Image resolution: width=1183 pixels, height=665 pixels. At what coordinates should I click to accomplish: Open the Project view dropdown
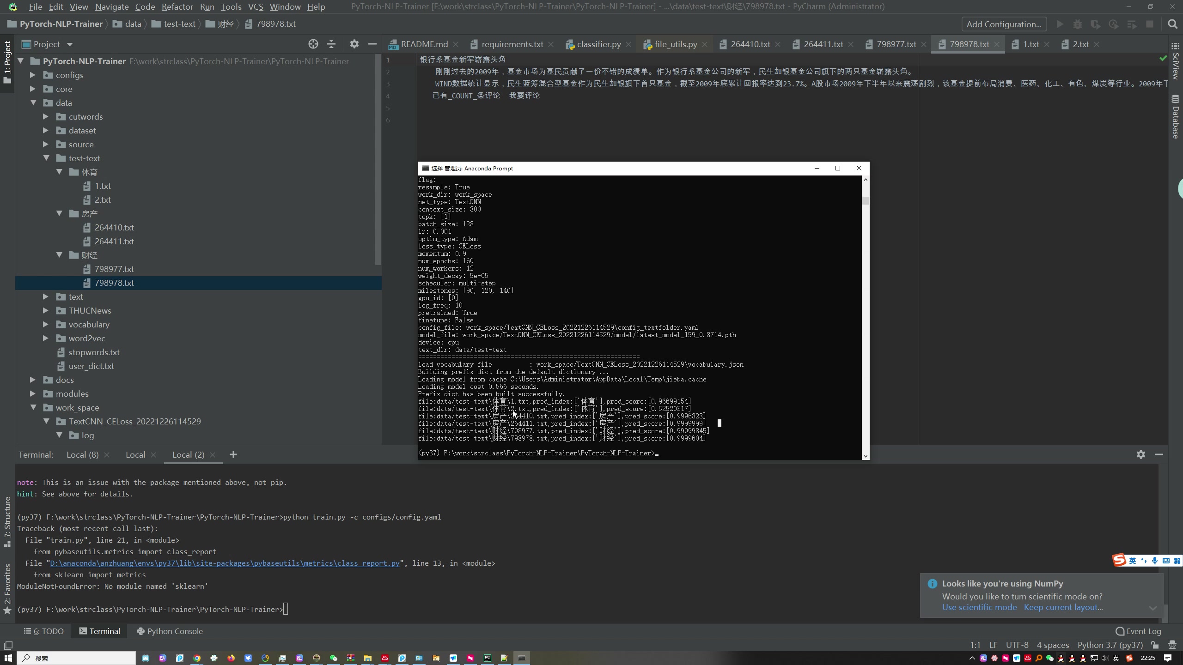coord(70,44)
